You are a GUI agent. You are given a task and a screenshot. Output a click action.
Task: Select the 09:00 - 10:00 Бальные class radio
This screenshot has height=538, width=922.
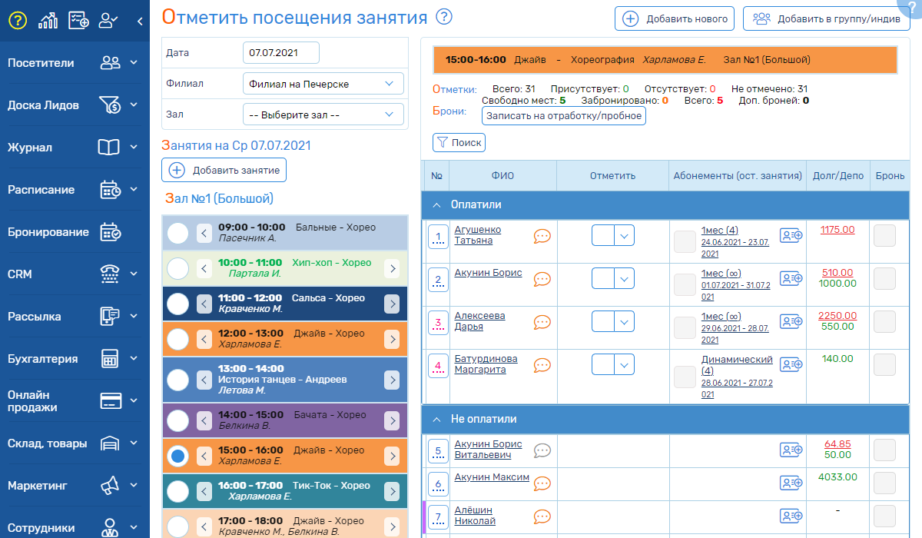tap(177, 233)
